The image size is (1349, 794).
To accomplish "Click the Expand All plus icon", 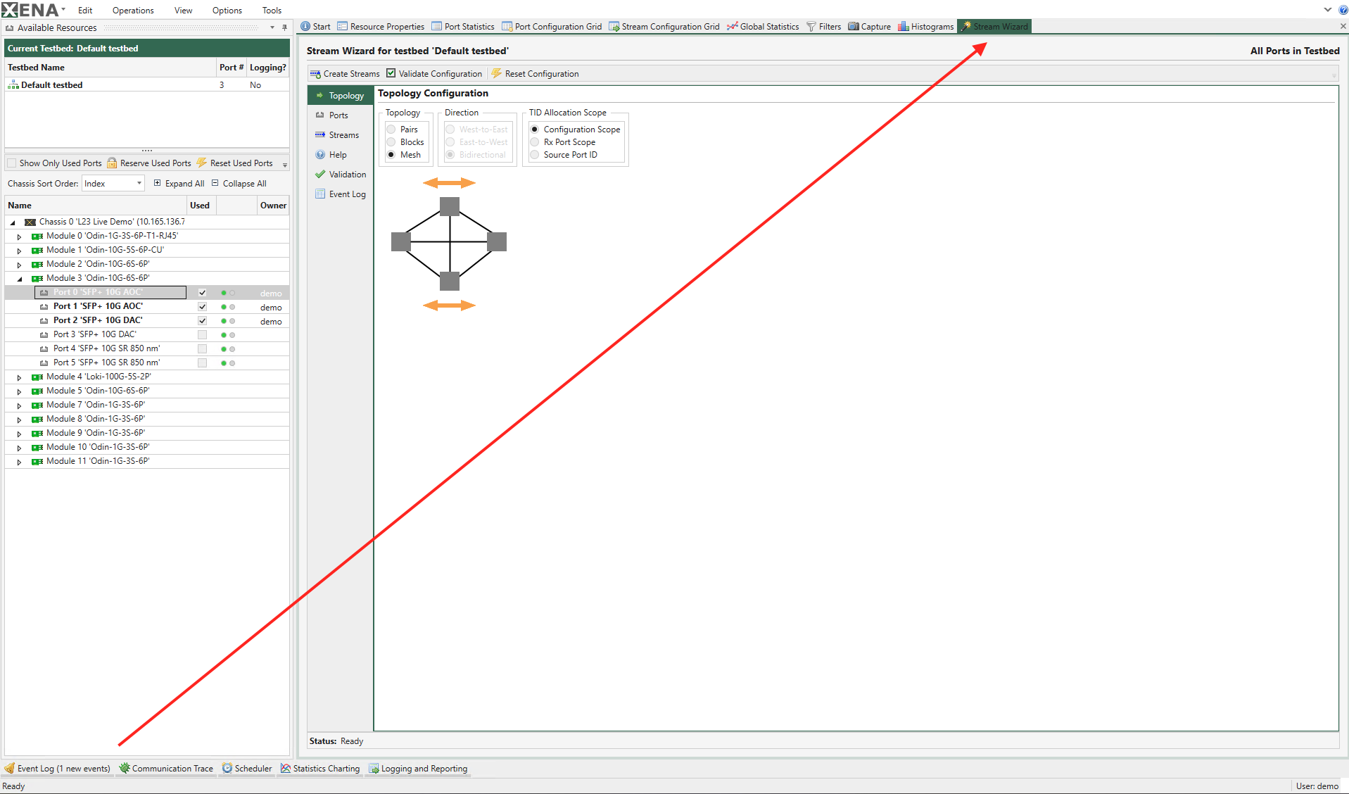I will 158,183.
